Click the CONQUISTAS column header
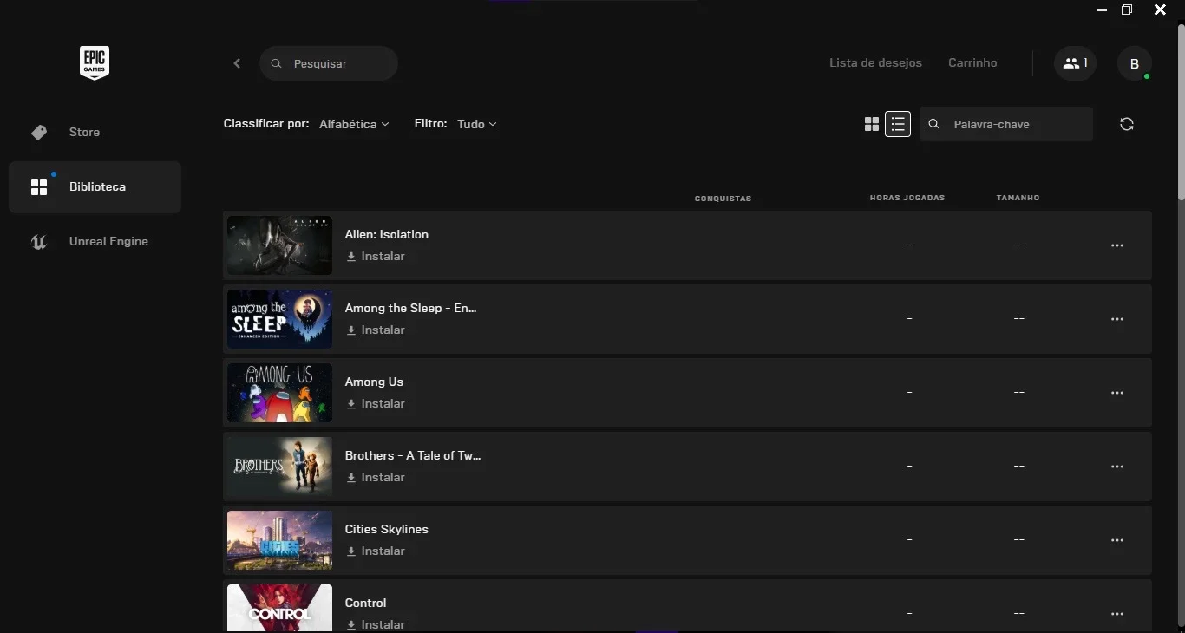1185x633 pixels. [x=723, y=199]
